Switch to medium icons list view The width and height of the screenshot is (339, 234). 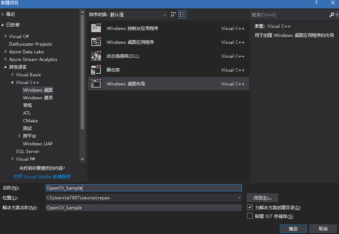[182, 15]
